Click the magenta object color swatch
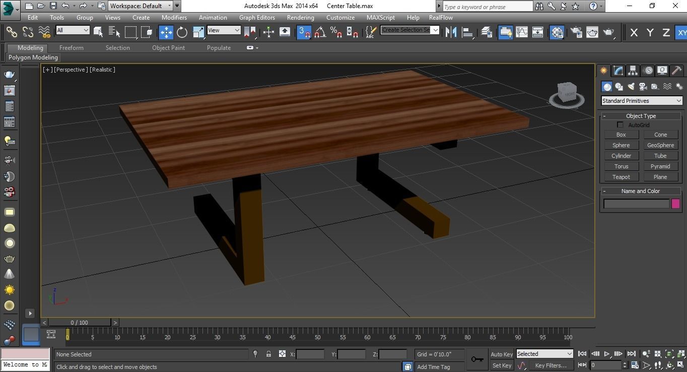Image resolution: width=687 pixels, height=372 pixels. coord(675,204)
